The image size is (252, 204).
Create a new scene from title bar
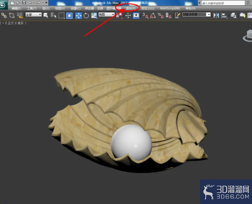[x=12, y=3]
